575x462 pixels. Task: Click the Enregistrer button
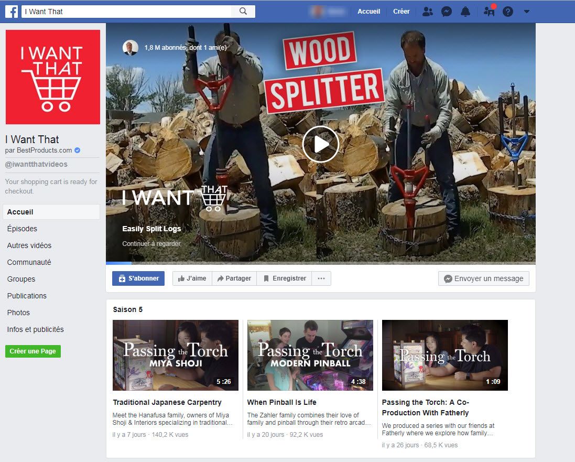285,278
